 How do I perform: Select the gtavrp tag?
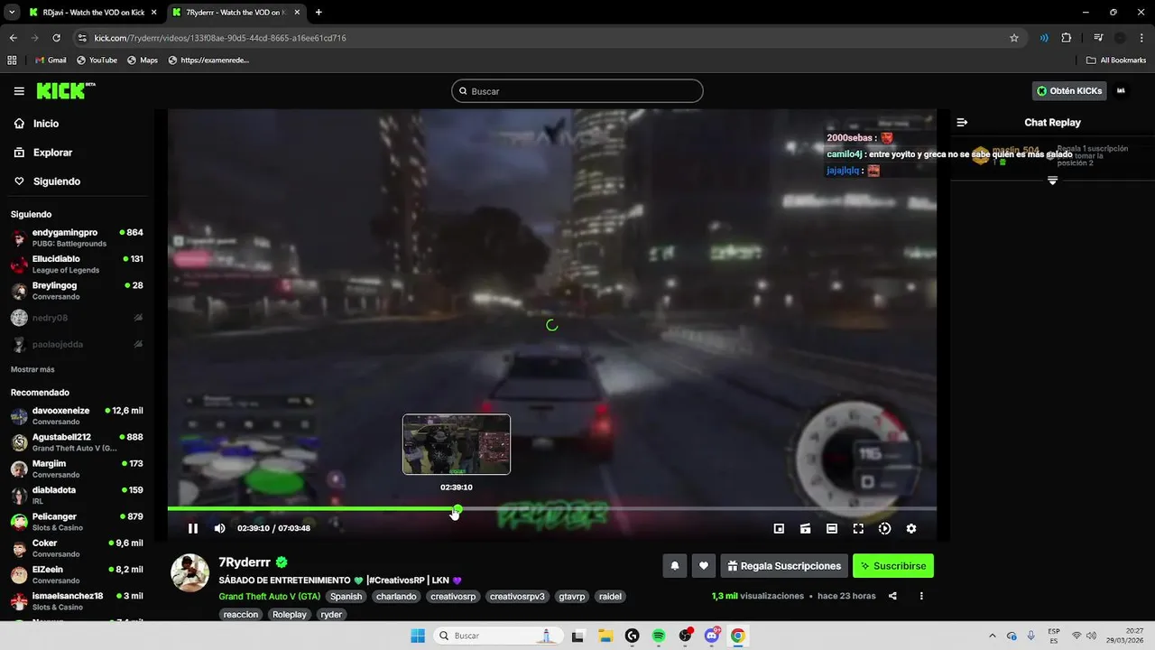(x=572, y=597)
